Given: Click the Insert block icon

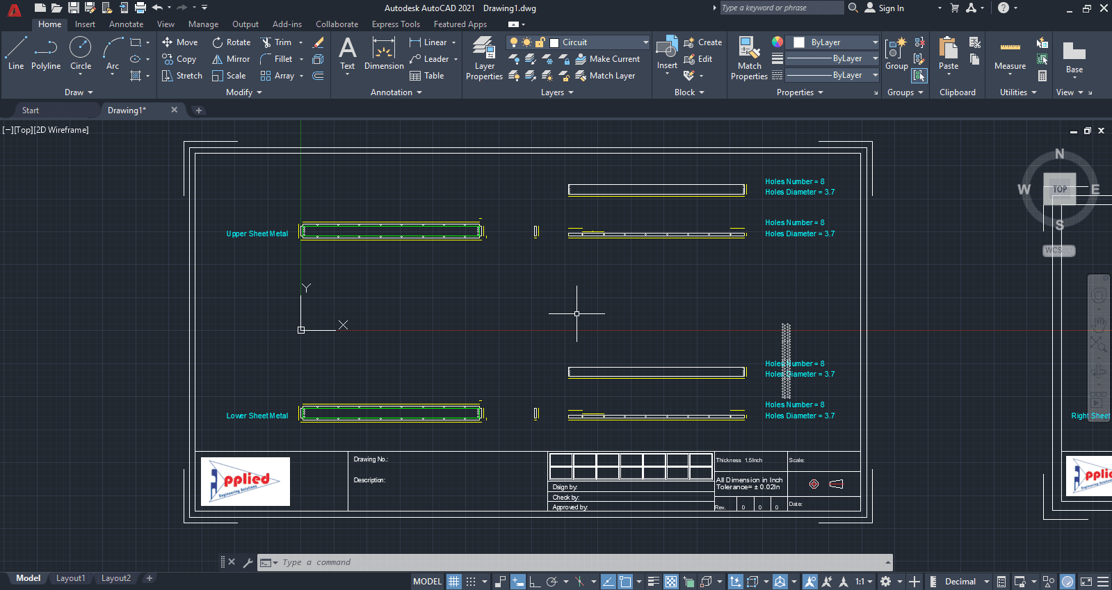Looking at the screenshot, I should (x=667, y=49).
